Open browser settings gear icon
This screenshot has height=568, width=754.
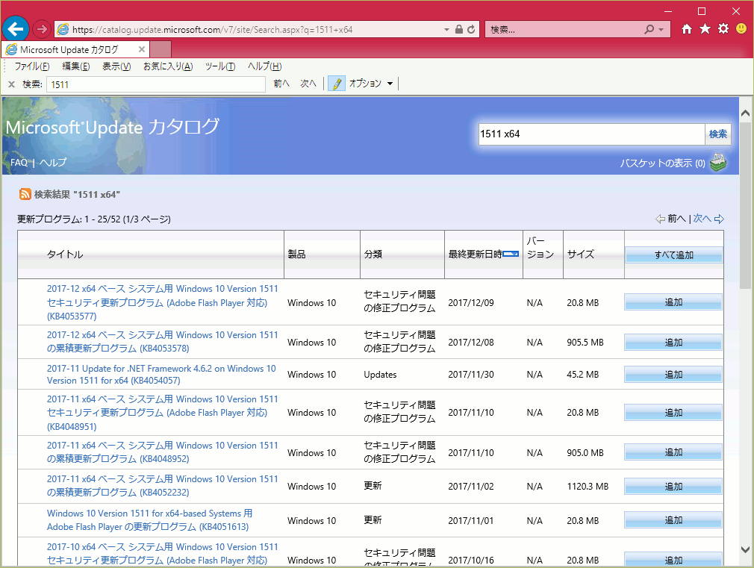coord(723,29)
